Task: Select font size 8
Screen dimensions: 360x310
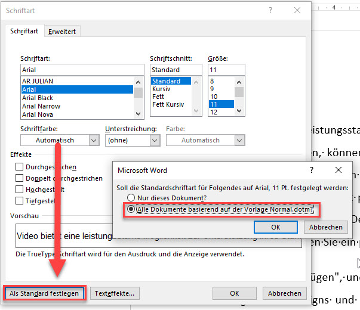Action: pyautogui.click(x=221, y=81)
